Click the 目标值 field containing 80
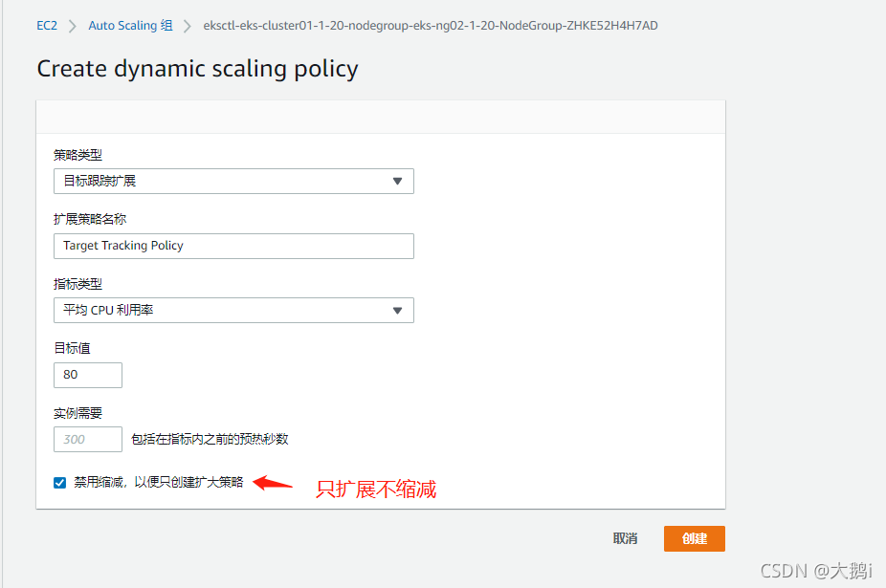 point(88,375)
